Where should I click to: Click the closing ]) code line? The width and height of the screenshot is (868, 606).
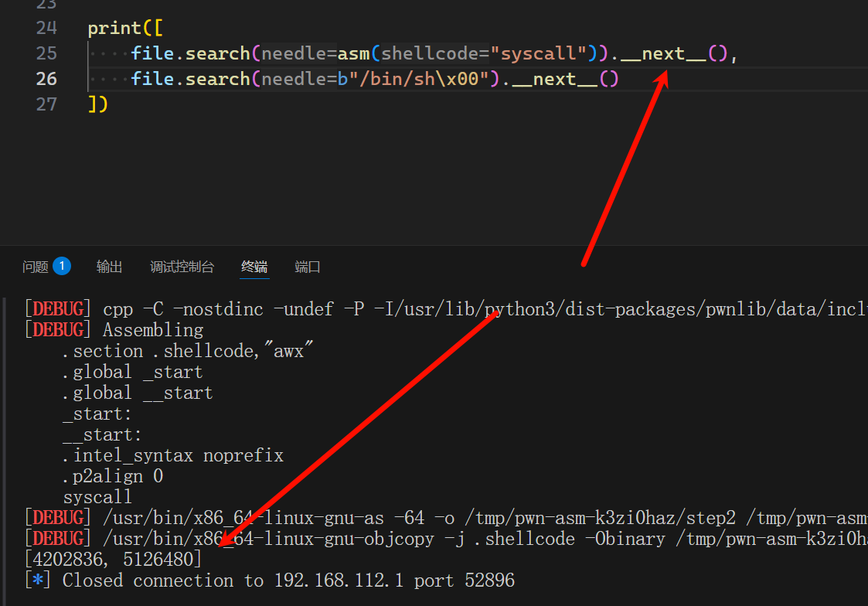98,104
